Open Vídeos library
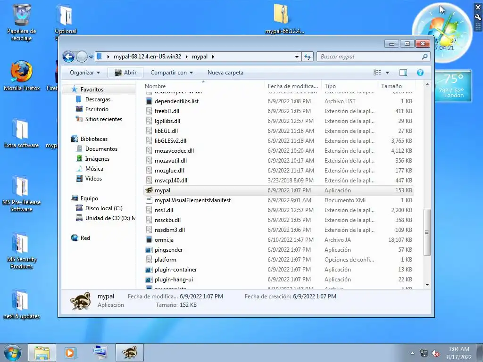This screenshot has width=483, height=362. pos(93,179)
